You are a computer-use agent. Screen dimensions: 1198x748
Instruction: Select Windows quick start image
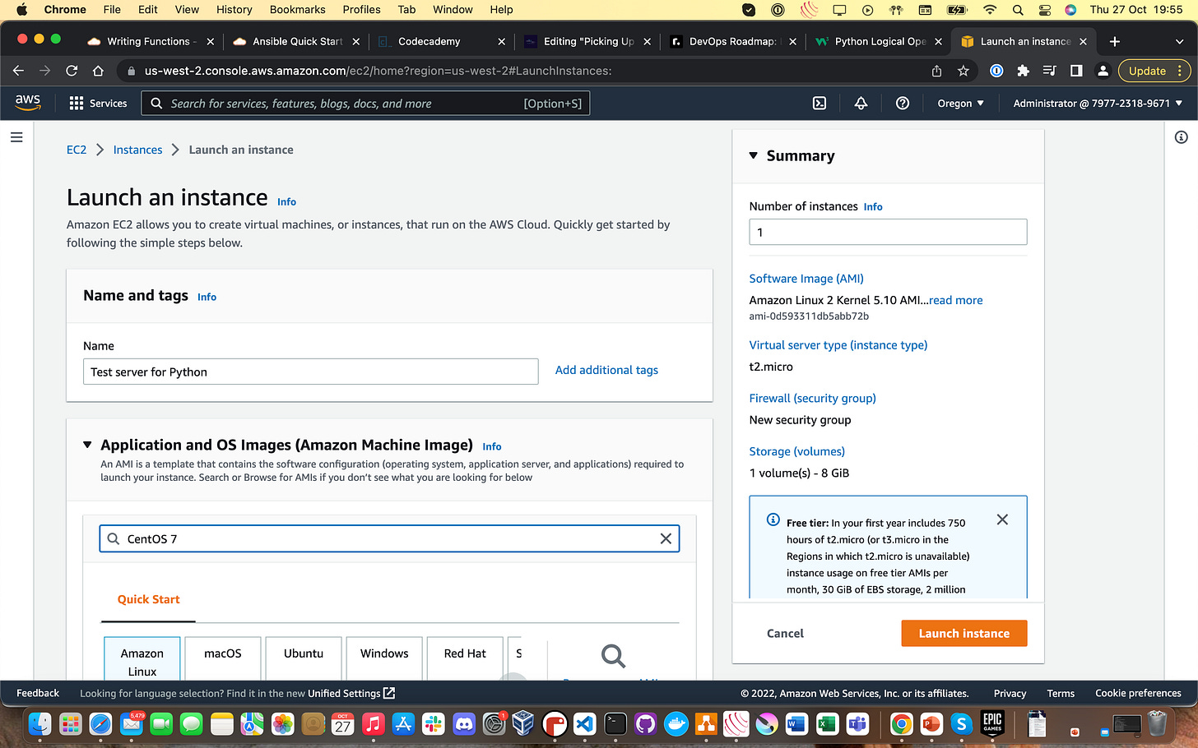[384, 658]
